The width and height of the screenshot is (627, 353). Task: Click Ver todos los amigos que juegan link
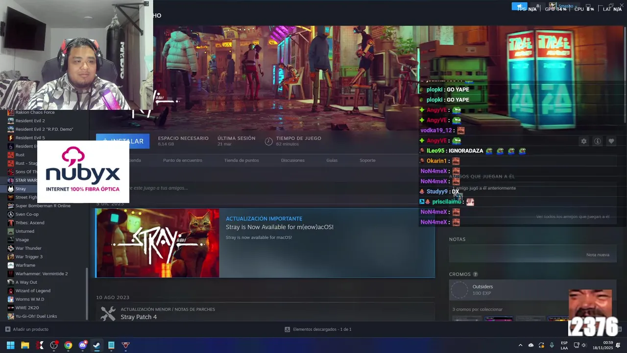[x=573, y=217]
